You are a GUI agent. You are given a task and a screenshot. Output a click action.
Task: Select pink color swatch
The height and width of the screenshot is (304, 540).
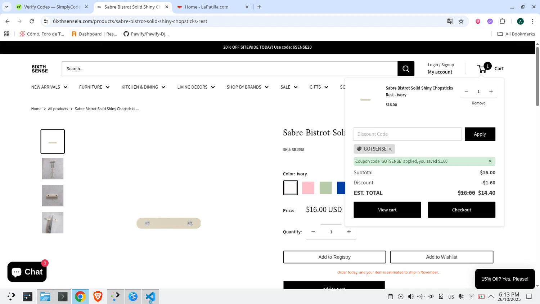[308, 188]
